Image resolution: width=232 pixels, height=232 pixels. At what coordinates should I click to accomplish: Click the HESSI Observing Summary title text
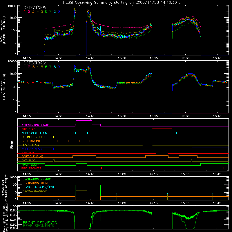[x=123, y=2]
